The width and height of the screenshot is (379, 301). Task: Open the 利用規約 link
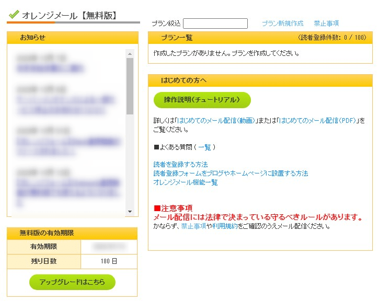coord(225,226)
